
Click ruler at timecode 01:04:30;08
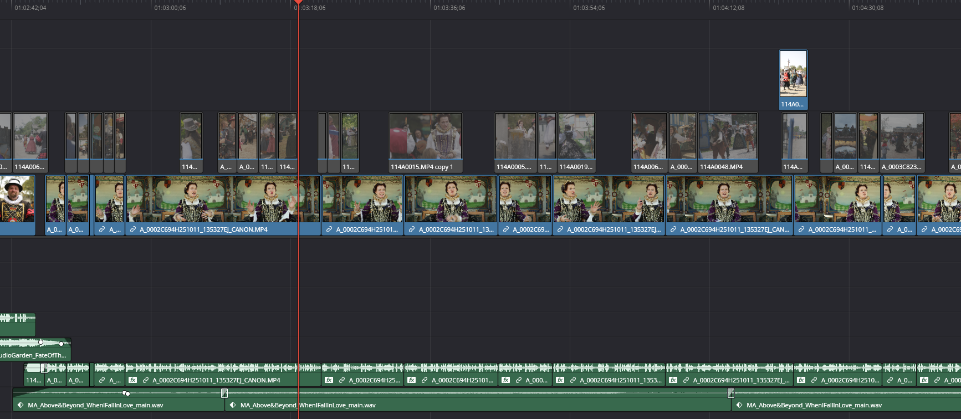click(x=868, y=8)
